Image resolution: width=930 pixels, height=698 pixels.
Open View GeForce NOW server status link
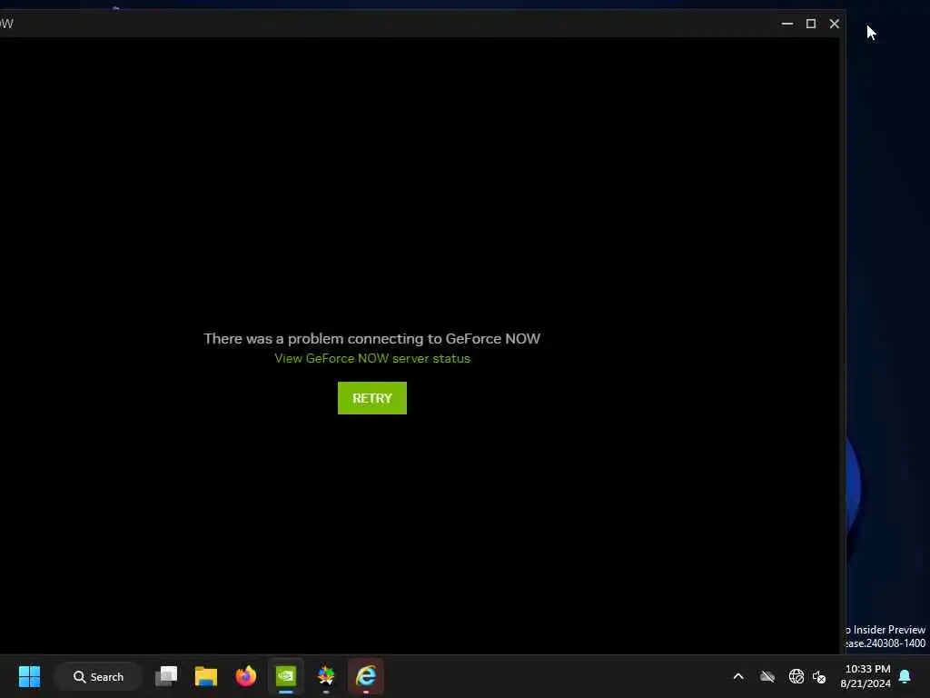(371, 358)
